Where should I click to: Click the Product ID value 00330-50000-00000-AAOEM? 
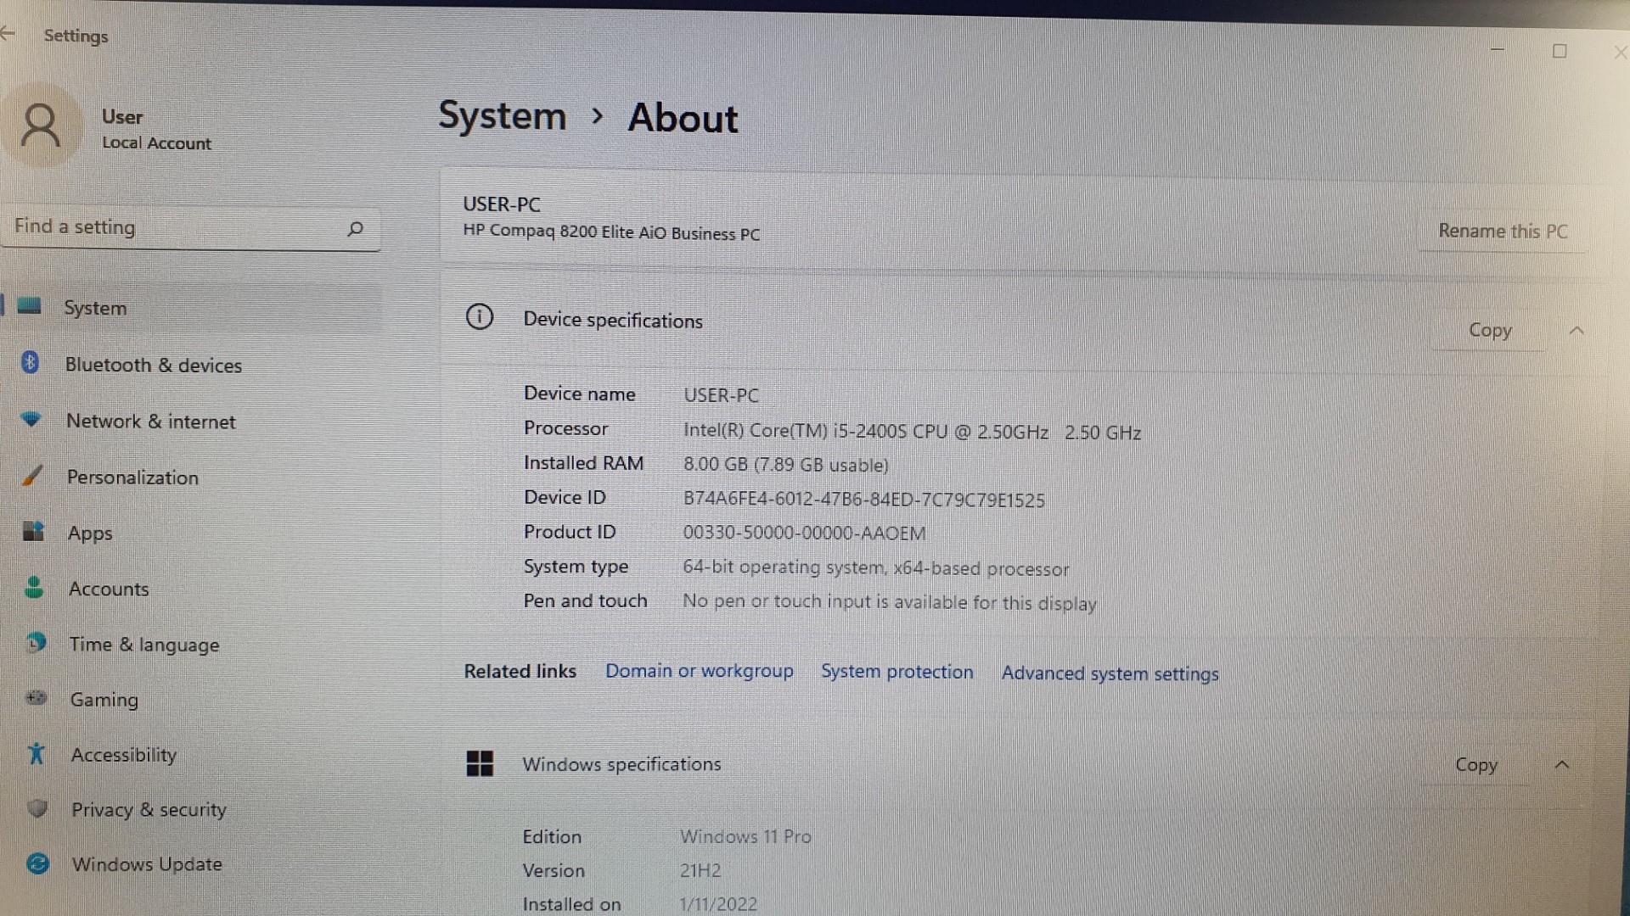tap(804, 533)
